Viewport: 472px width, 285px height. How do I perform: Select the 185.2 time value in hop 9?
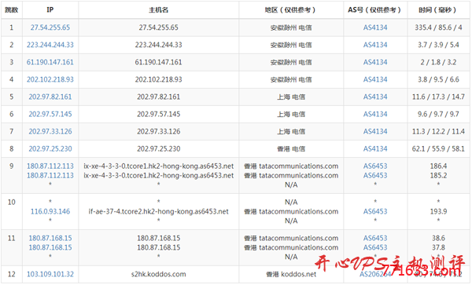click(x=438, y=175)
